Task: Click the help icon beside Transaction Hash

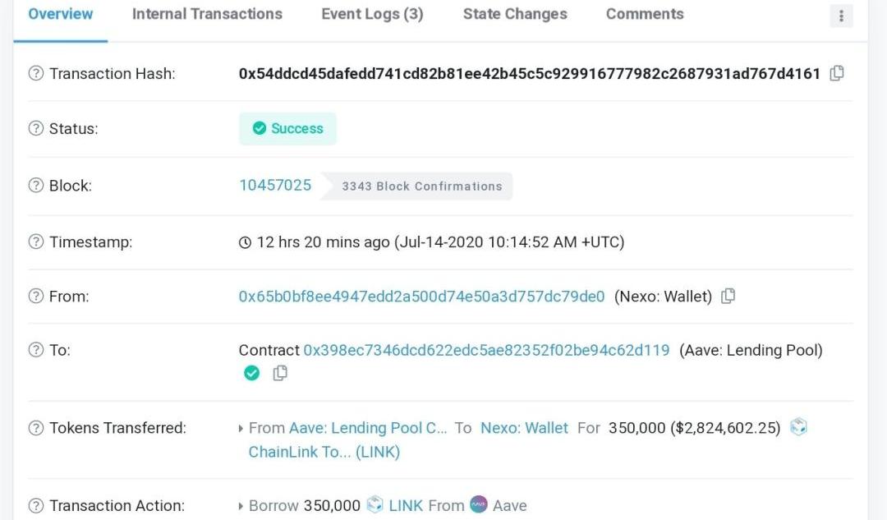Action: click(36, 74)
